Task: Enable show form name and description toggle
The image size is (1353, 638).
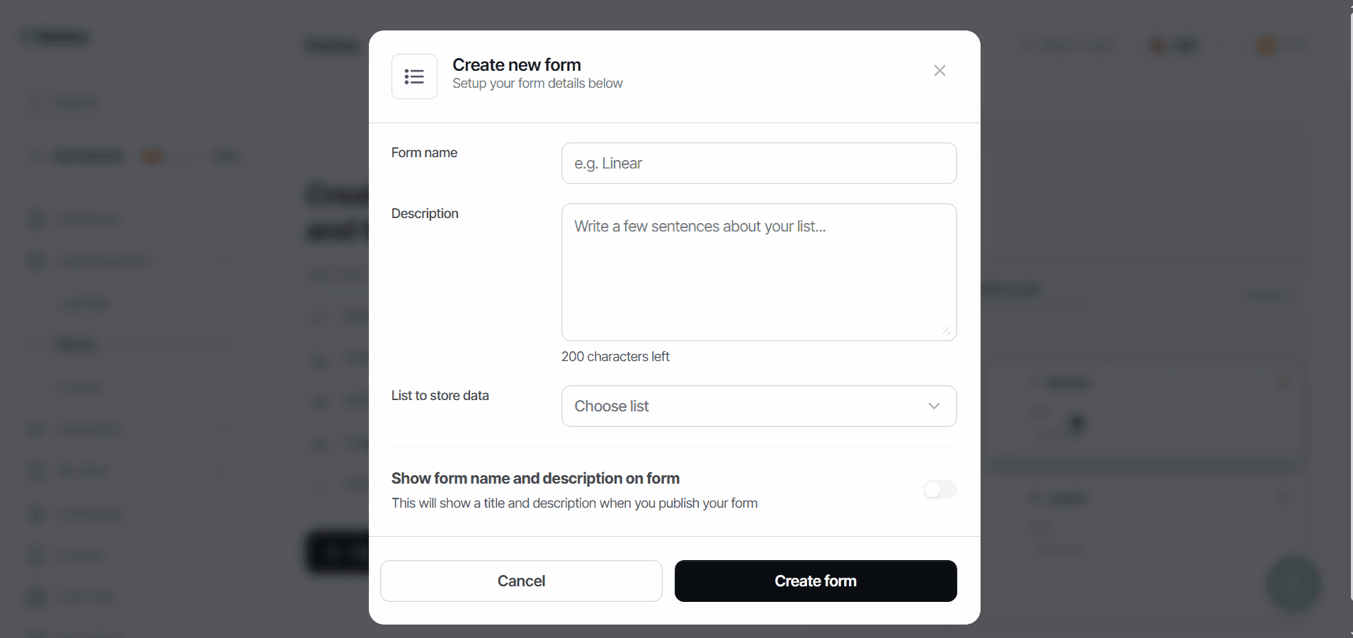Action: click(x=940, y=489)
